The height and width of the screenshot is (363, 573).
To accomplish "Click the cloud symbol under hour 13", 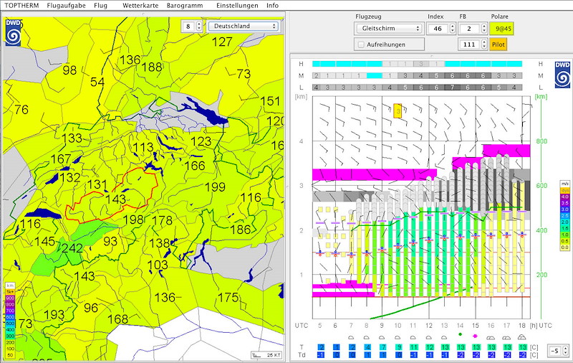I will tap(444, 337).
